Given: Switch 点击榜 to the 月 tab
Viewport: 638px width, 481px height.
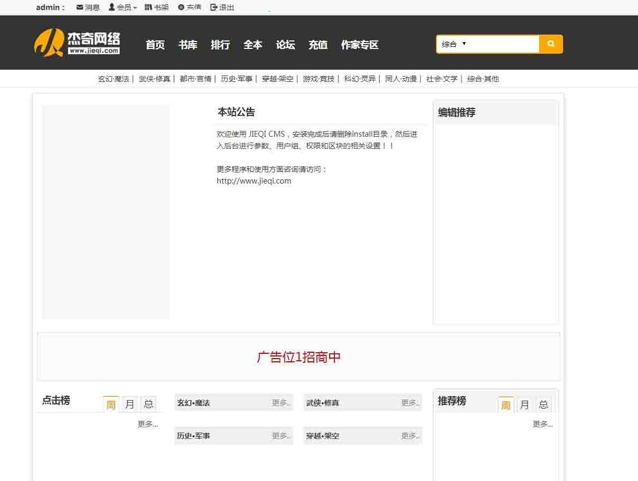Looking at the screenshot, I should tap(130, 404).
